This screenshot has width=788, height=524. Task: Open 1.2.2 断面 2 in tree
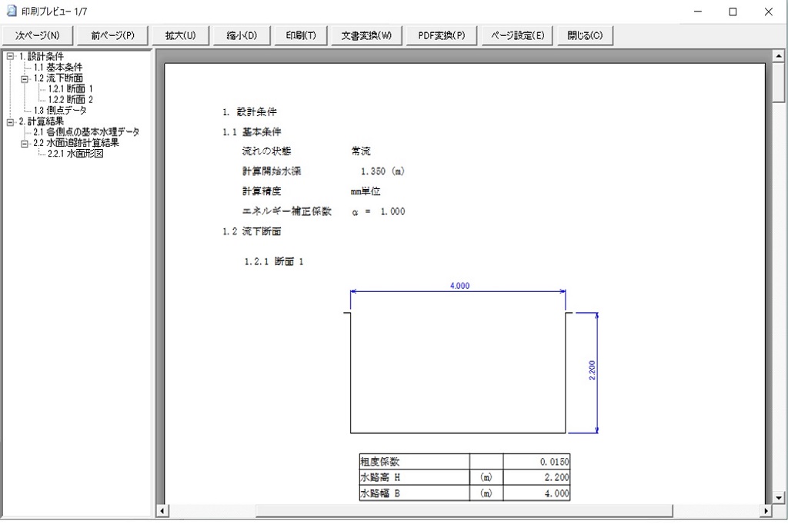(70, 100)
